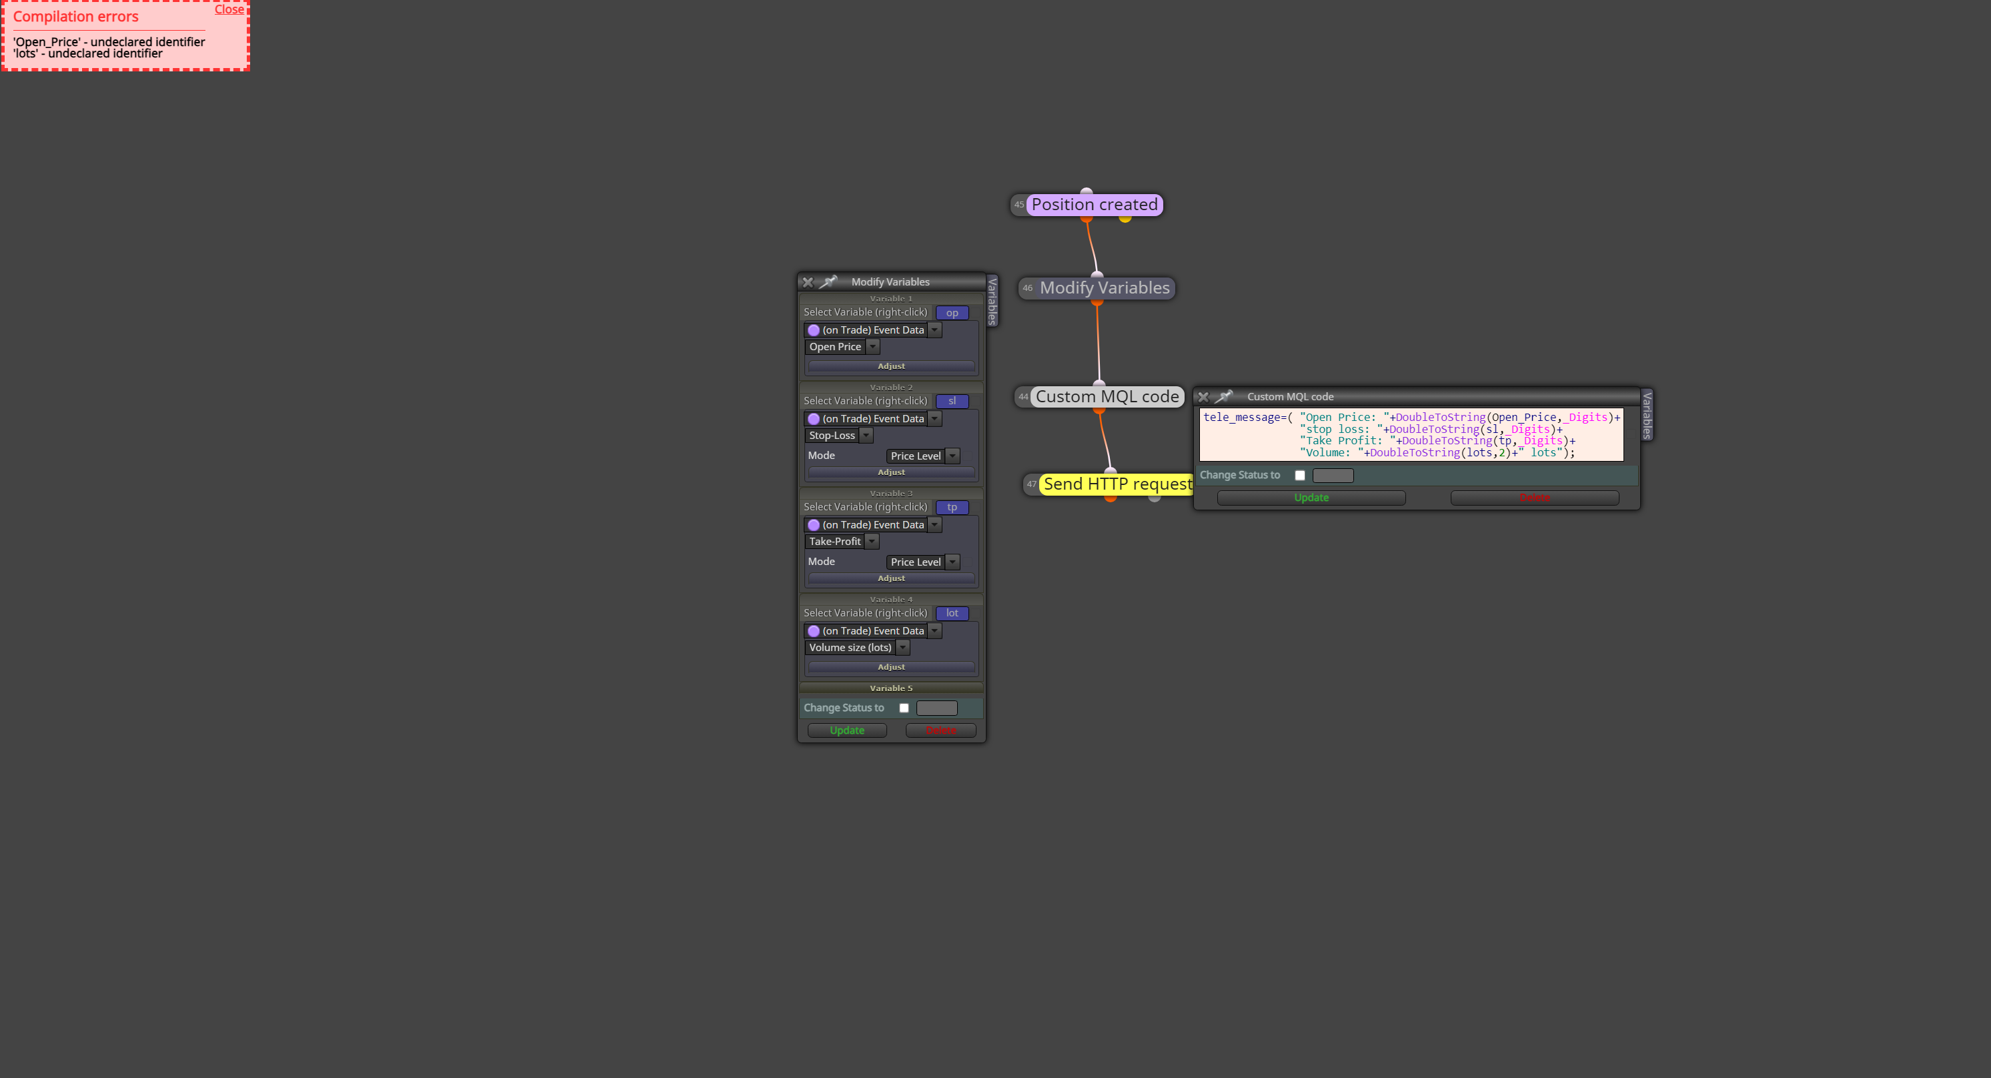Click the 'lots' undeclared identifier error line
This screenshot has height=1078, width=1991.
click(87, 53)
